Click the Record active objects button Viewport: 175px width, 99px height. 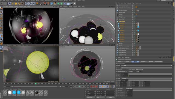(92, 86)
